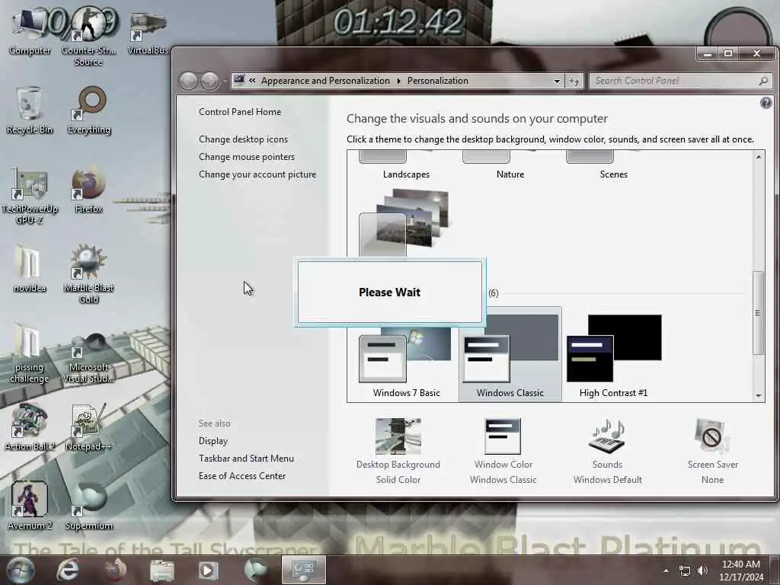
Task: Open Window Color settings
Action: click(x=503, y=452)
